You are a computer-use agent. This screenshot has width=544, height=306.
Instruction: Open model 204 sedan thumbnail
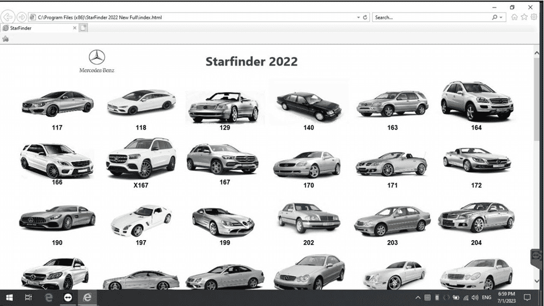pyautogui.click(x=476, y=217)
